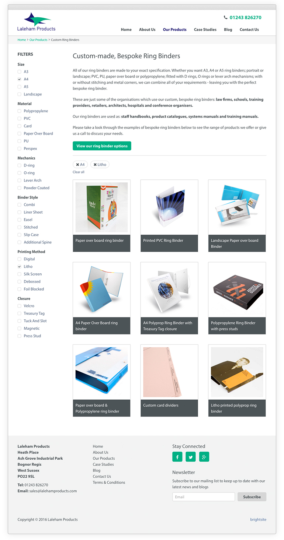Click the Clear all filters link
Screen dimensions: 284x540
pyautogui.click(x=79, y=172)
